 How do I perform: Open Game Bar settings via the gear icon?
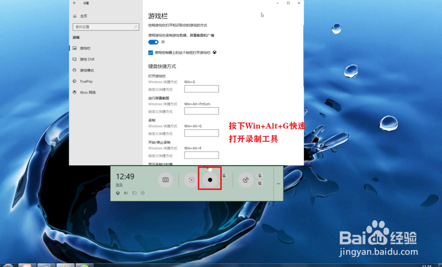(x=142, y=193)
